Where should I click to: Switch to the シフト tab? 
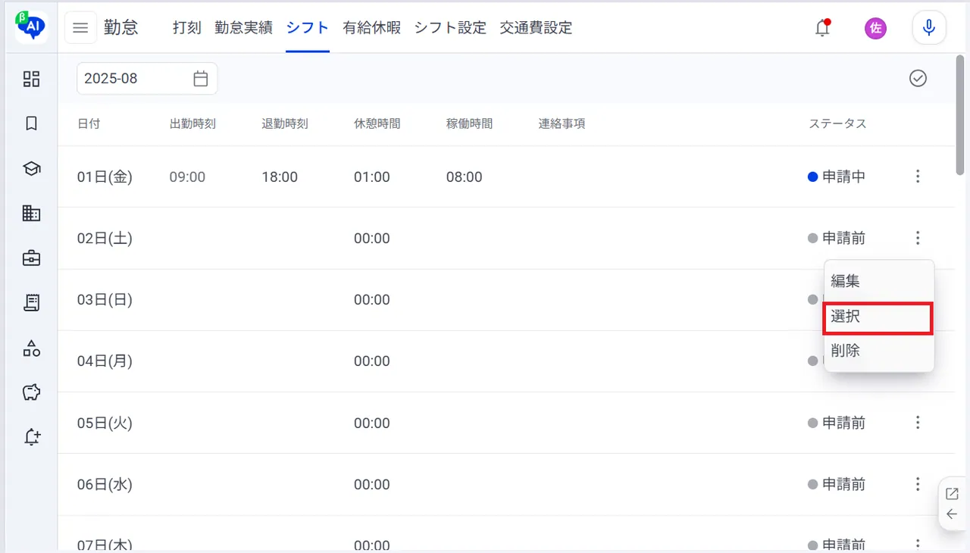308,28
